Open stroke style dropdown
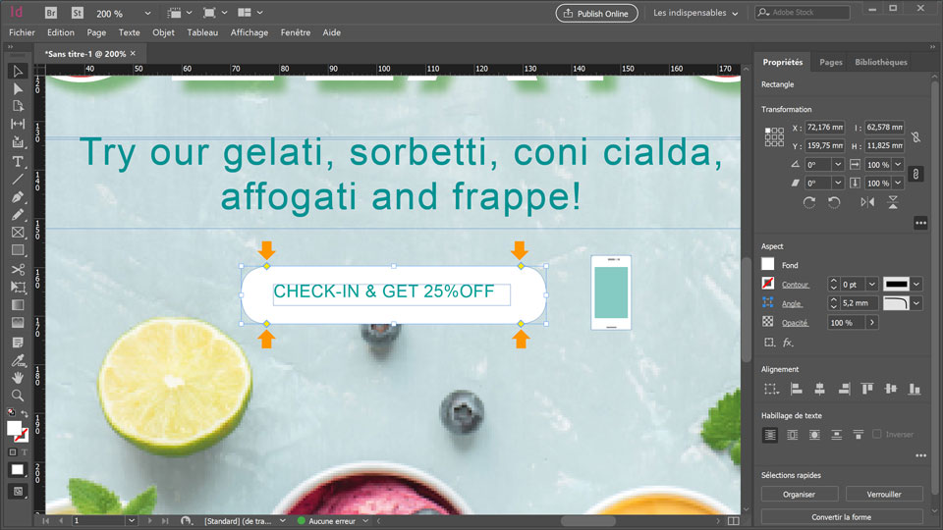 tap(915, 285)
